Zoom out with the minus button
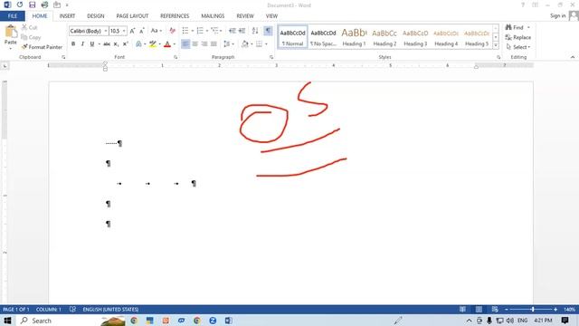The image size is (579, 326). point(507,310)
